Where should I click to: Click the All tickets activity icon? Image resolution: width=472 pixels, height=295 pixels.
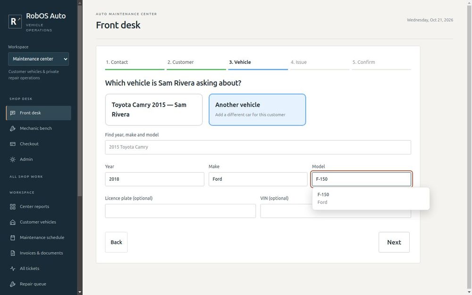coord(13,269)
